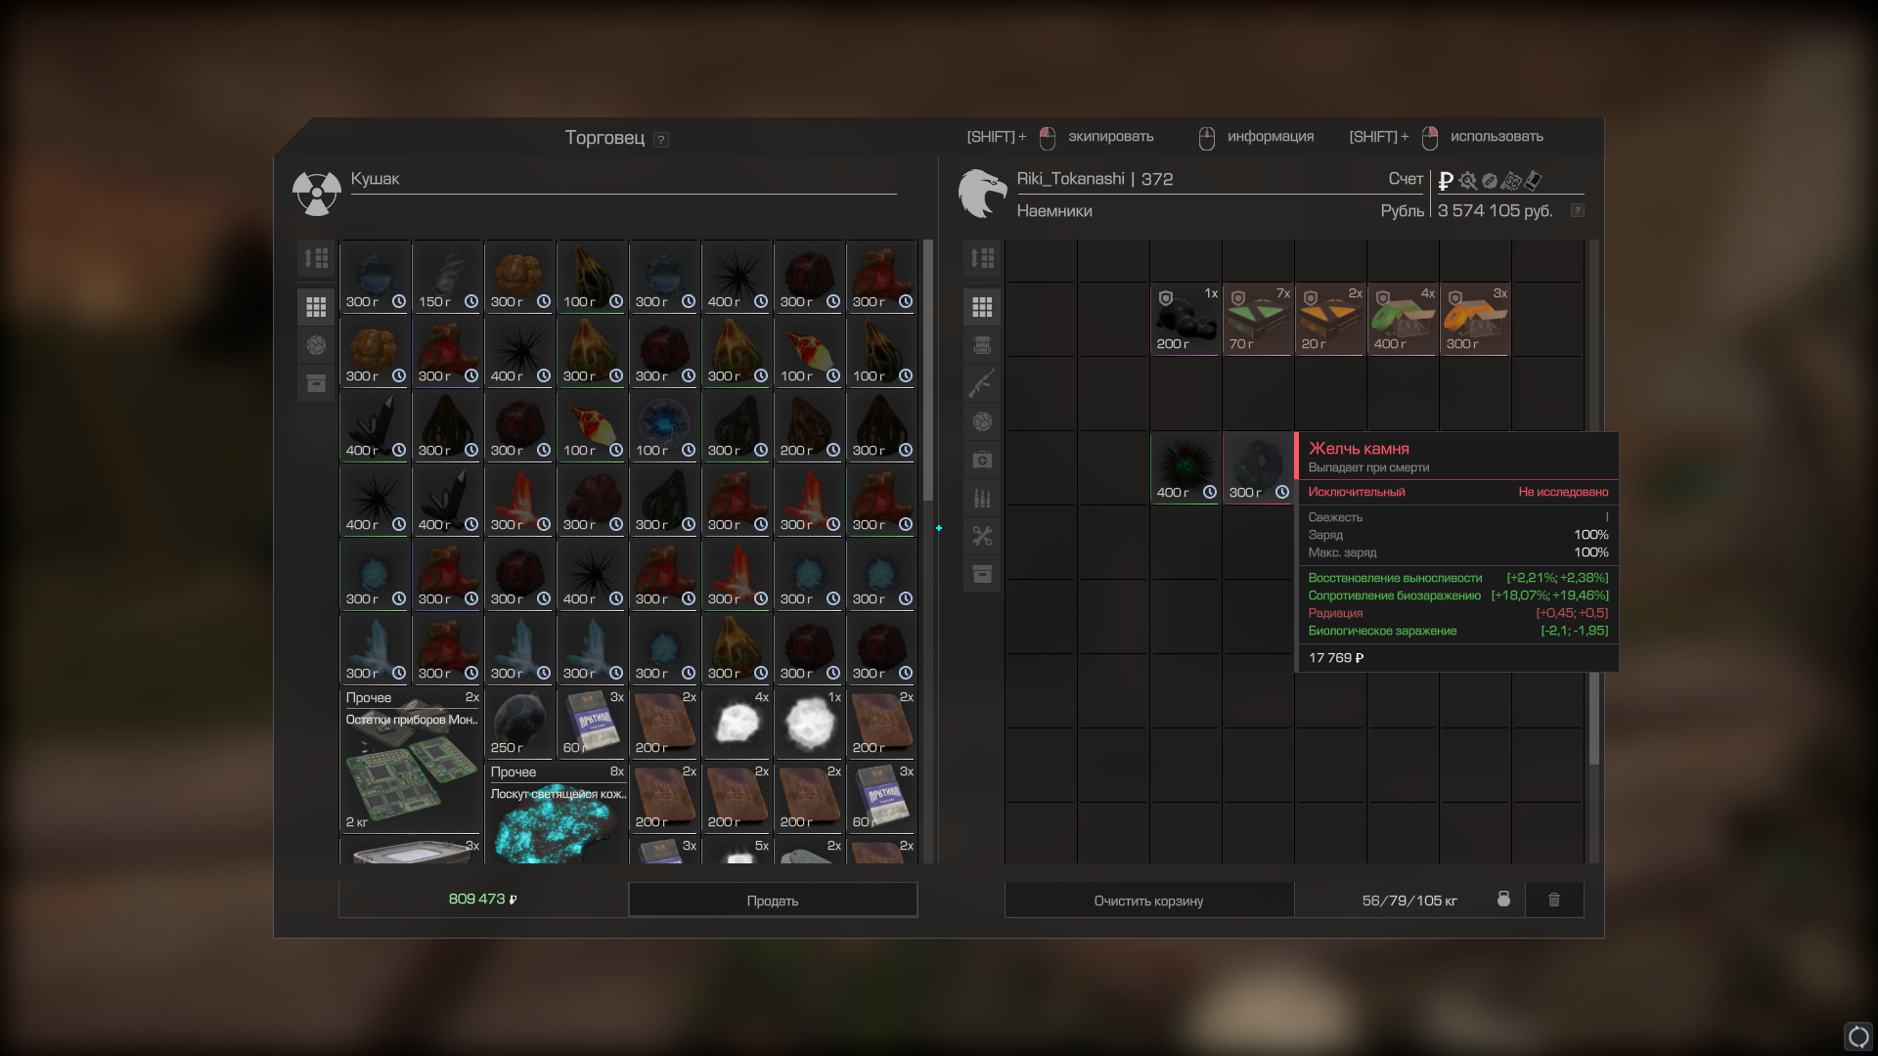Filter trader panel by misc box category
The height and width of the screenshot is (1056, 1878).
(316, 383)
